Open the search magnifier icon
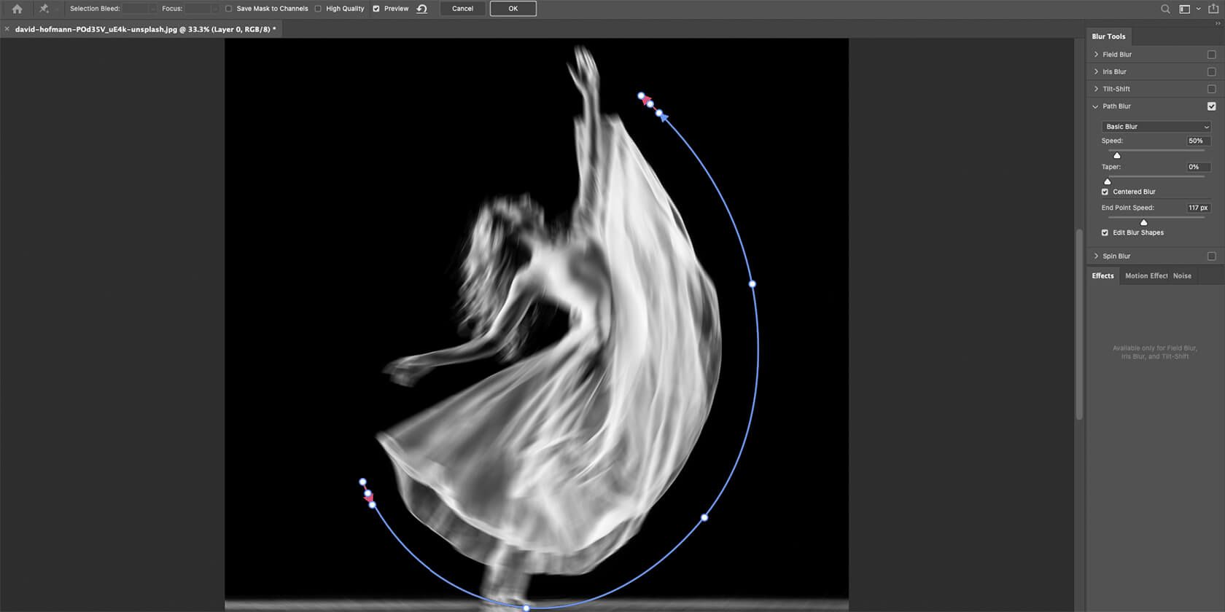The image size is (1225, 612). tap(1165, 9)
